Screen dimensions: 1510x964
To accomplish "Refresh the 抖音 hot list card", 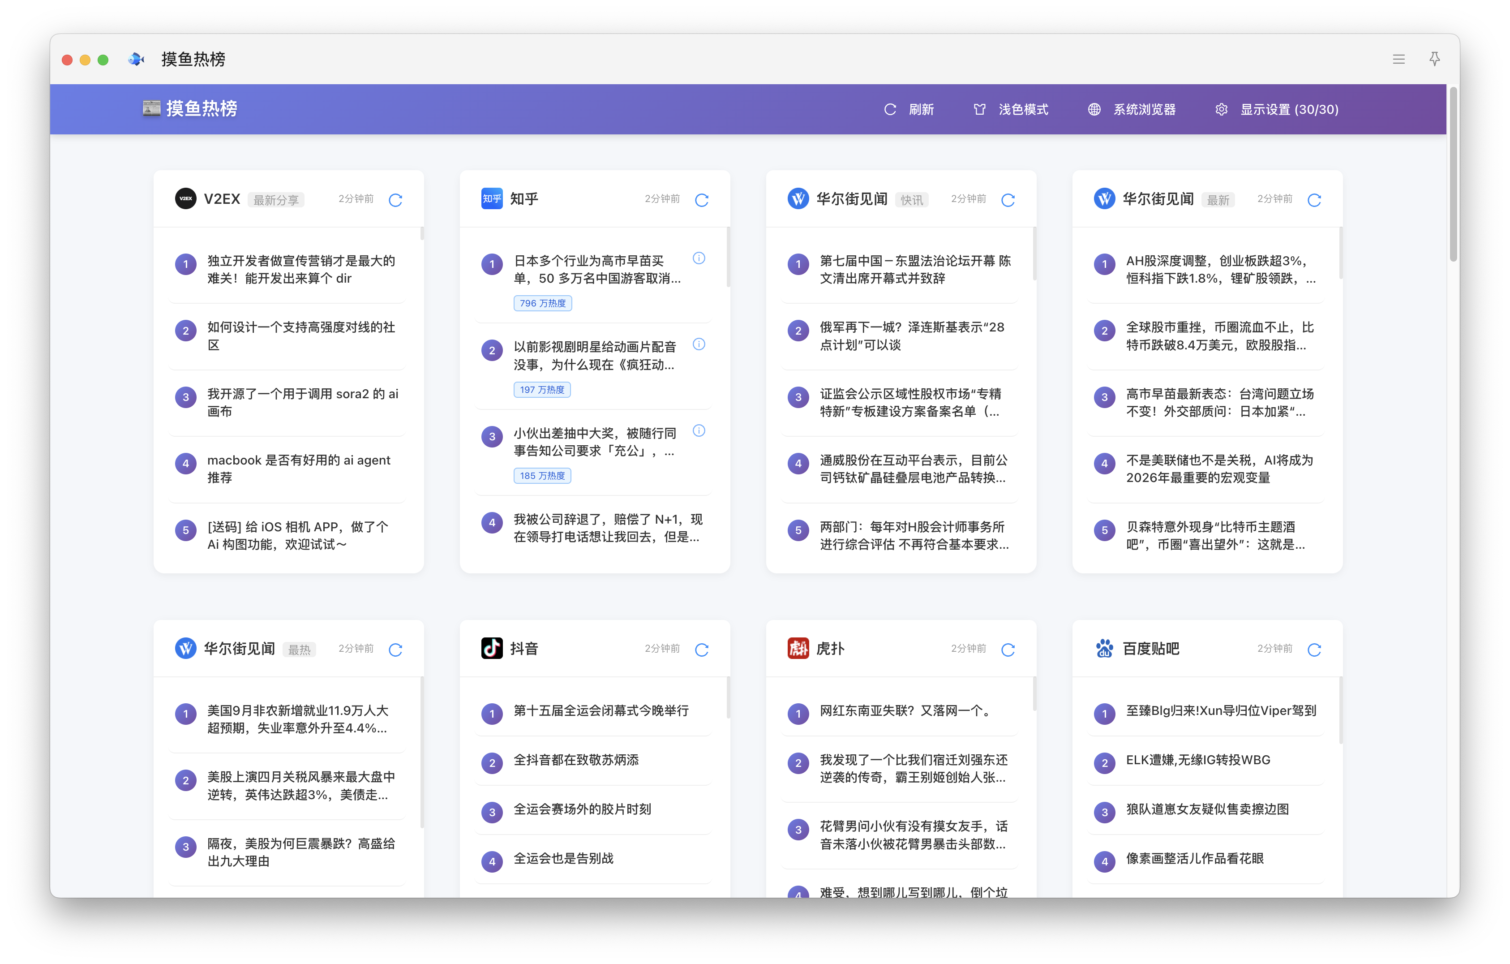I will pyautogui.click(x=701, y=650).
